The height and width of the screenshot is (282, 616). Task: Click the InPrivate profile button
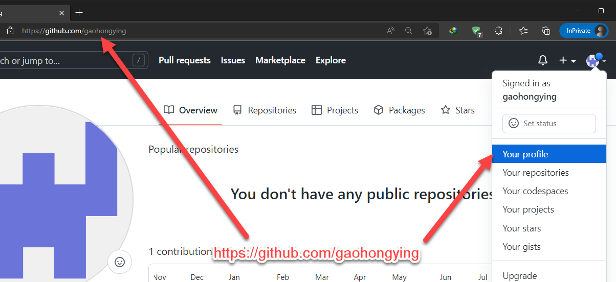tap(584, 31)
